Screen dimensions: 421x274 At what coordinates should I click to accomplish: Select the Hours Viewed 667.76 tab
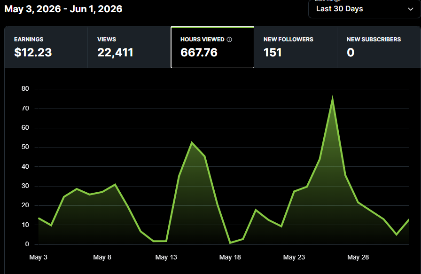[212, 47]
